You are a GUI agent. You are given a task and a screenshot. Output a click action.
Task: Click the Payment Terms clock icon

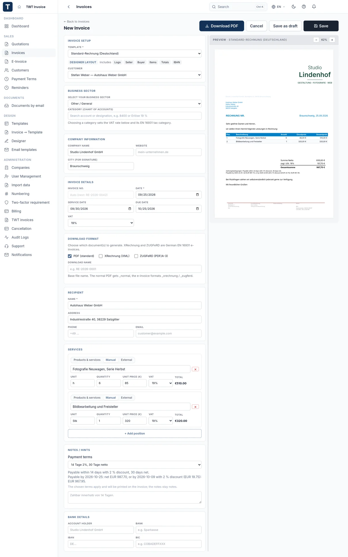pyautogui.click(x=7, y=79)
